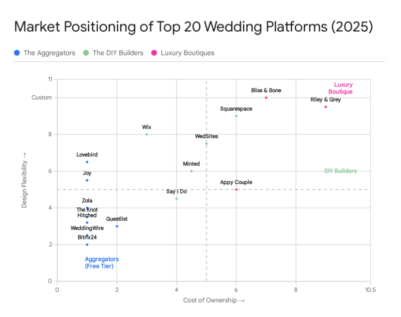Image resolution: width=401 pixels, height=317 pixels.
Task: Click the chart title text
Action: (x=194, y=26)
